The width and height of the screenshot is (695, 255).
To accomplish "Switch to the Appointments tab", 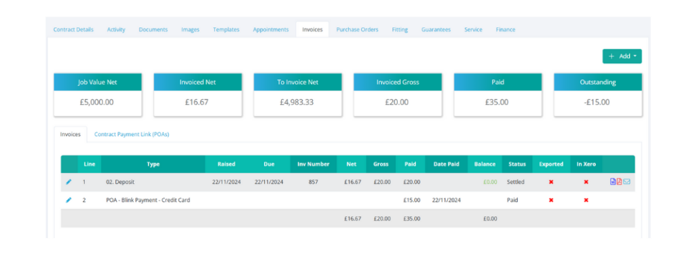I will coord(271,30).
